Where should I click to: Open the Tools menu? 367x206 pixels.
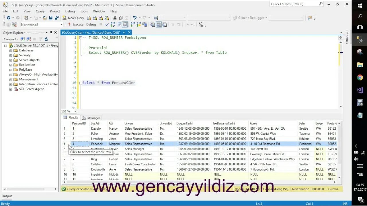click(84, 11)
